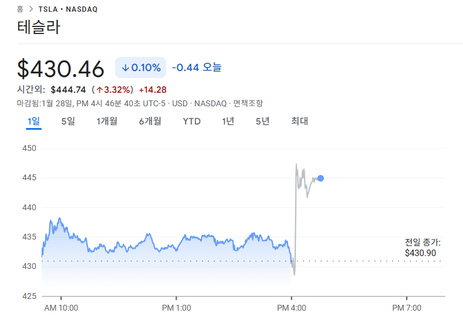The width and height of the screenshot is (463, 323).
Task: Click the 홈 breadcrumb link
Action: click(x=20, y=9)
